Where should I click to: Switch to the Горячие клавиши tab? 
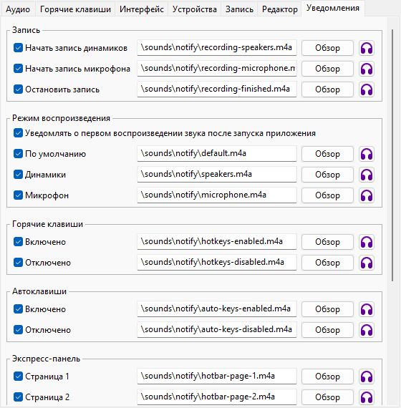point(75,9)
